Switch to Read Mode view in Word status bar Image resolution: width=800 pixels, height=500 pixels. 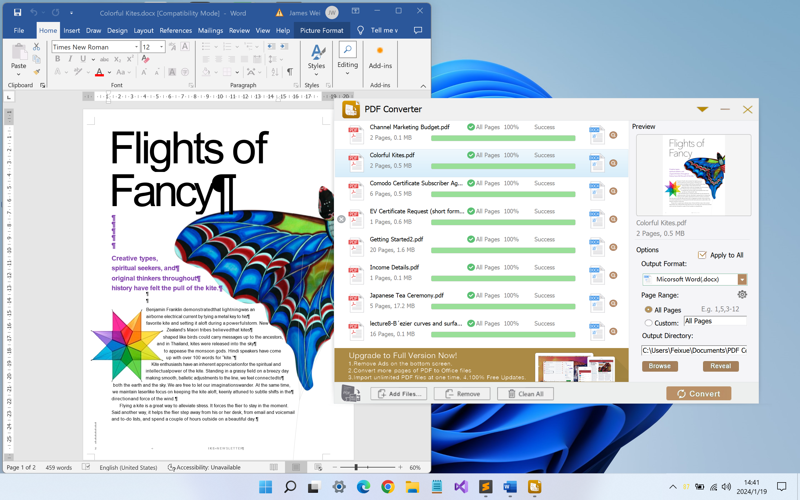click(274, 467)
